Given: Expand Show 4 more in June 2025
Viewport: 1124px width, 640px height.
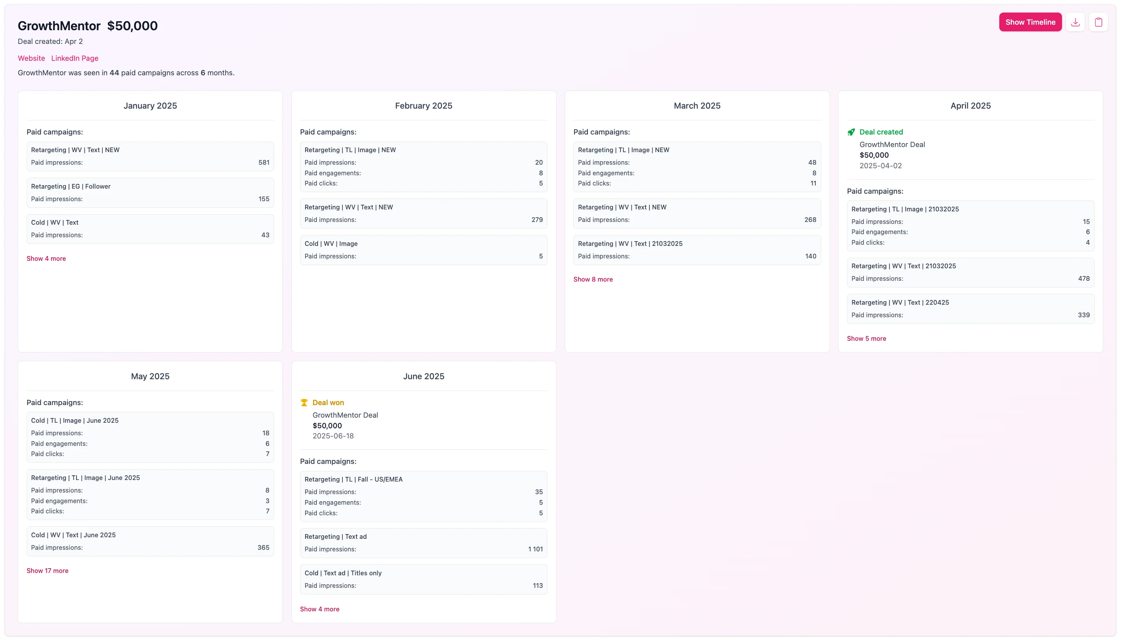Looking at the screenshot, I should pos(320,609).
